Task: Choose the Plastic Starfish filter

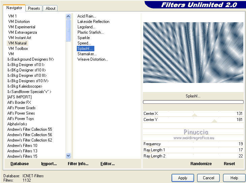Action: tap(91, 32)
